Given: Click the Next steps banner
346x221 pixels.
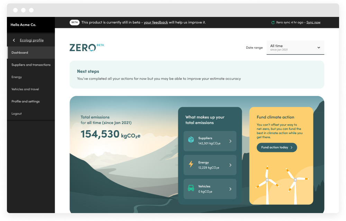Looking at the screenshot, I should pyautogui.click(x=197, y=75).
